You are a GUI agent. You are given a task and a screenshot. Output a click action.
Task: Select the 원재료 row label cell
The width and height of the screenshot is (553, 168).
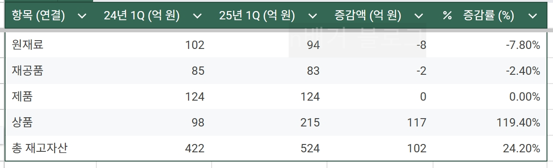pos(51,45)
